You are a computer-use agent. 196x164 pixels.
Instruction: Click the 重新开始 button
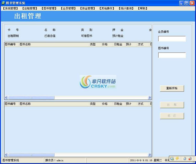[x=172, y=88]
